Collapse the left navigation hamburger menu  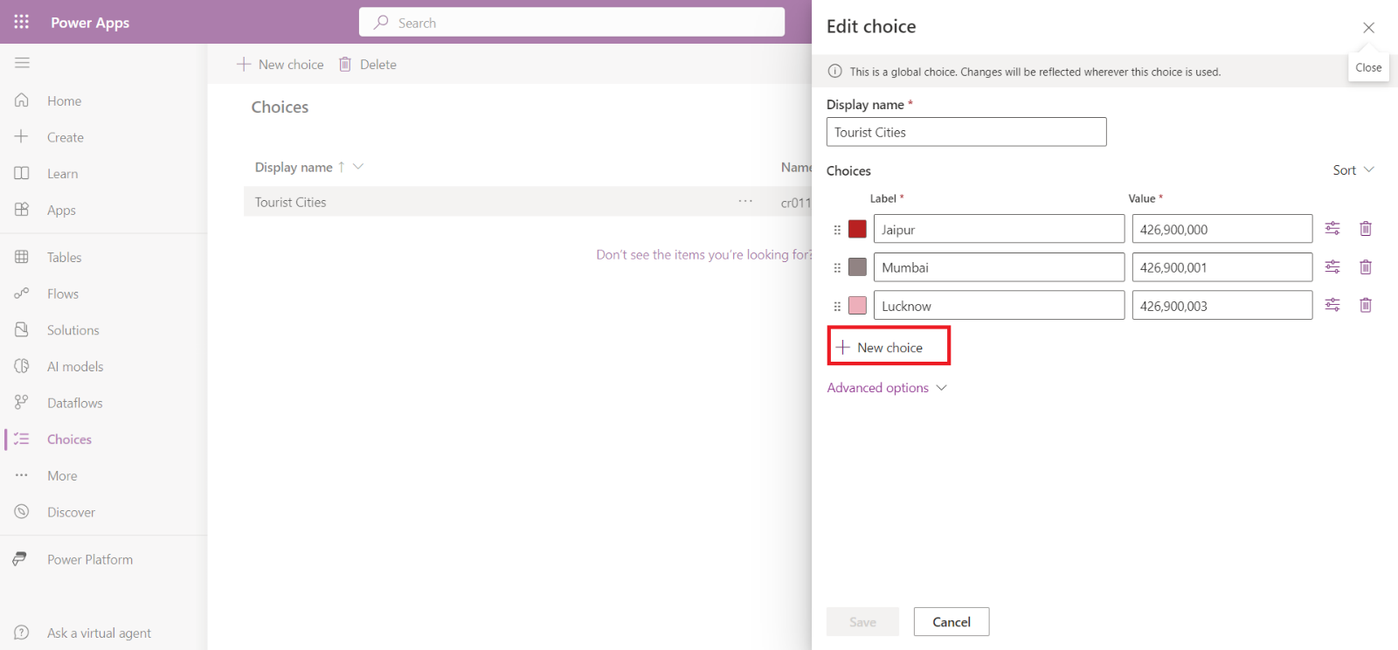(x=22, y=63)
